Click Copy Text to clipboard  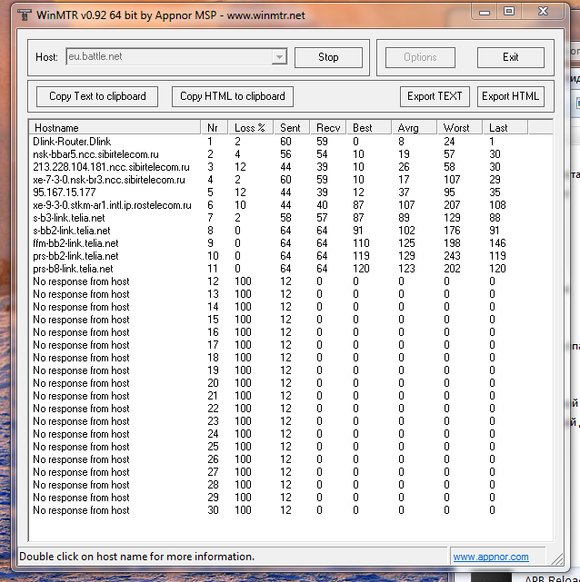pos(97,96)
